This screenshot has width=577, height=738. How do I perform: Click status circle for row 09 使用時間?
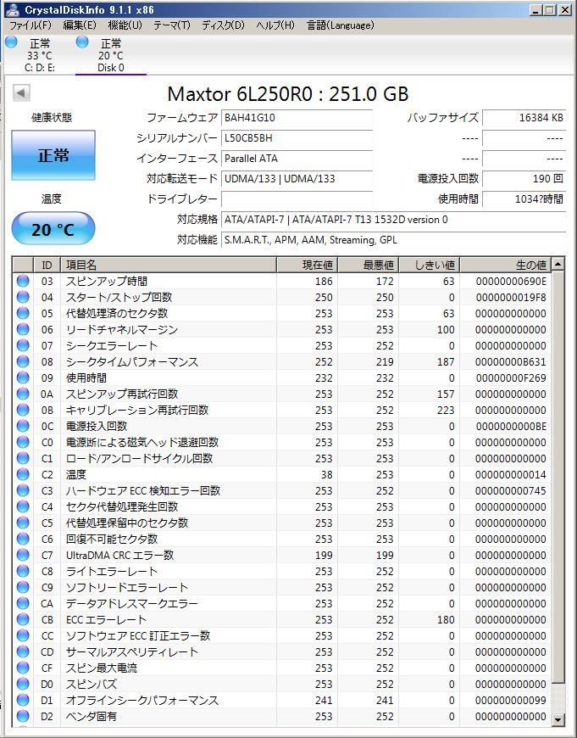[x=23, y=377]
